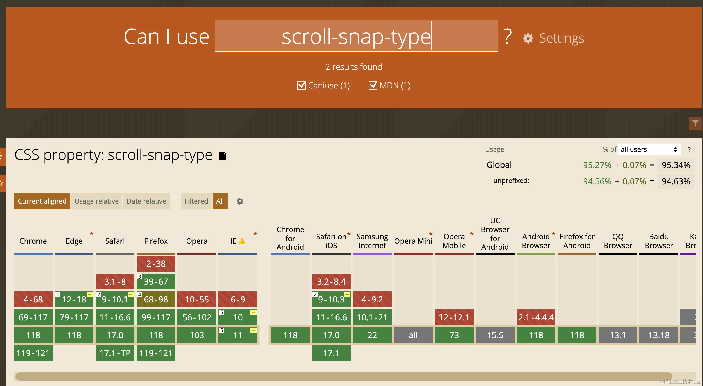Select Opera Mobile 12-12.1 cell

(x=454, y=317)
